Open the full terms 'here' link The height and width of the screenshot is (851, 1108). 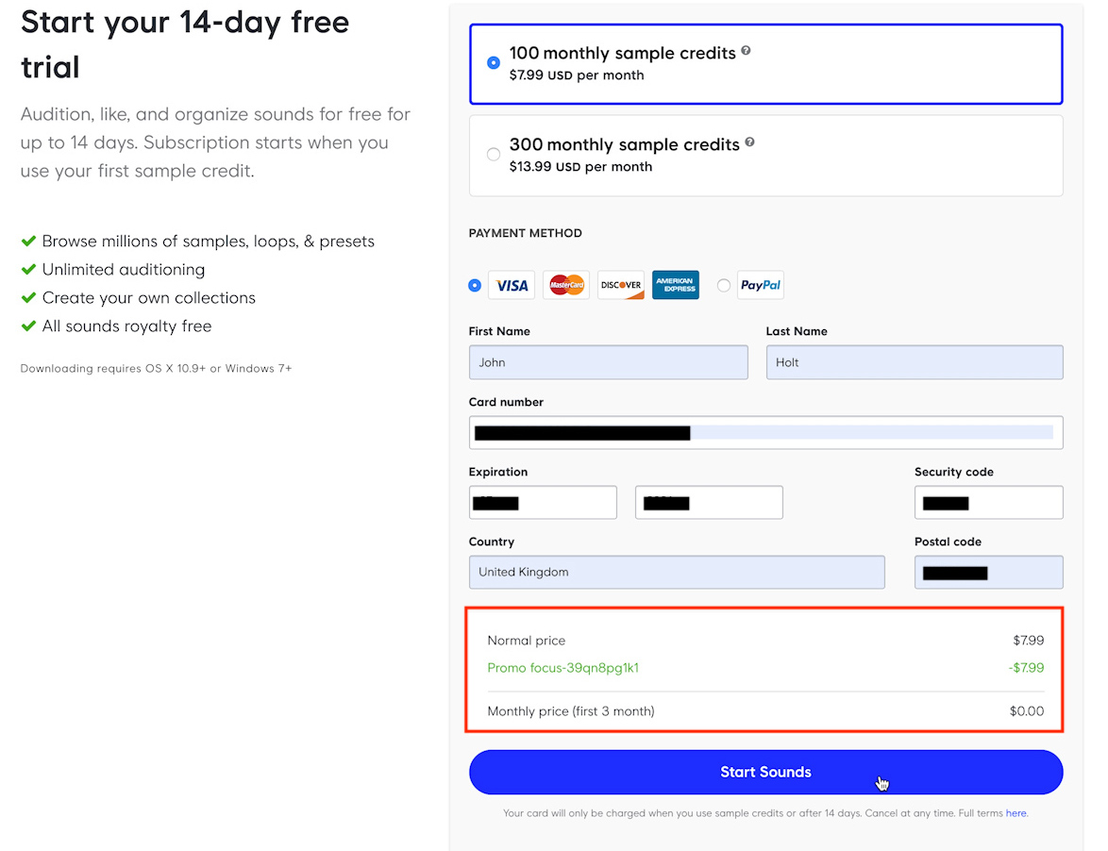(x=1016, y=812)
